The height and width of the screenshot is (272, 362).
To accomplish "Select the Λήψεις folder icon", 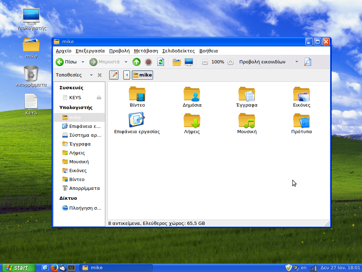I will (192, 120).
